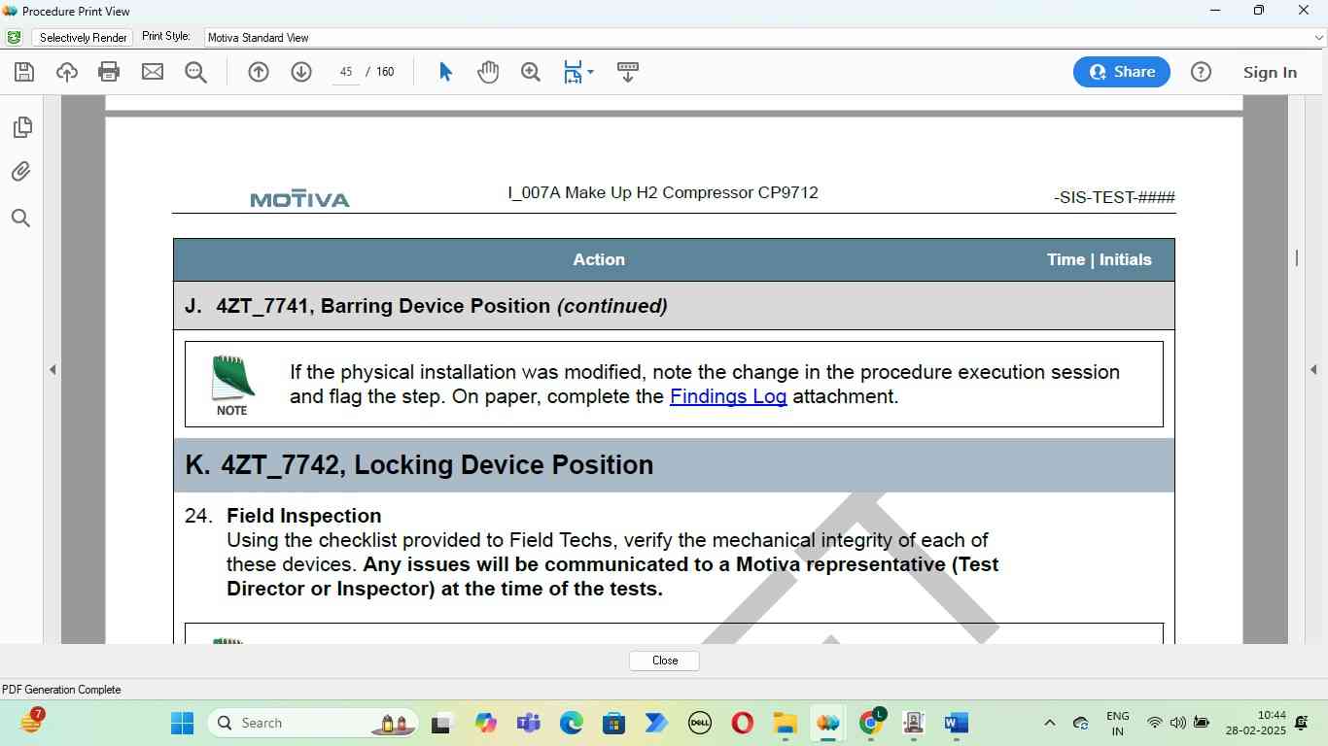Viewport: 1328px width, 746px height.
Task: Click the Print Style dropdown arrow
Action: tap(1318, 37)
